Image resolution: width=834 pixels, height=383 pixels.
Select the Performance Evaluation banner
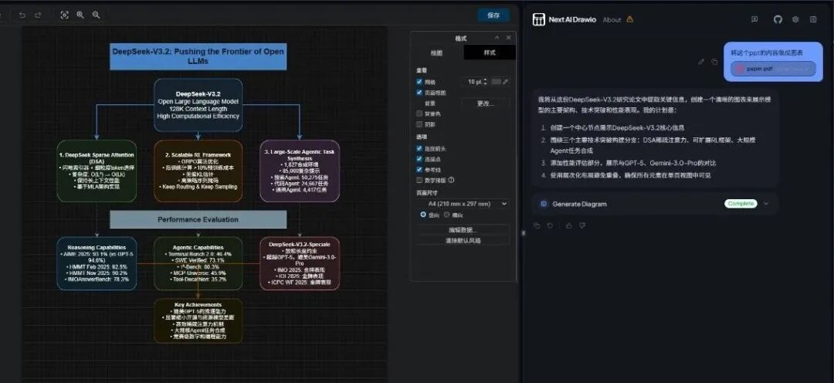[x=198, y=219]
